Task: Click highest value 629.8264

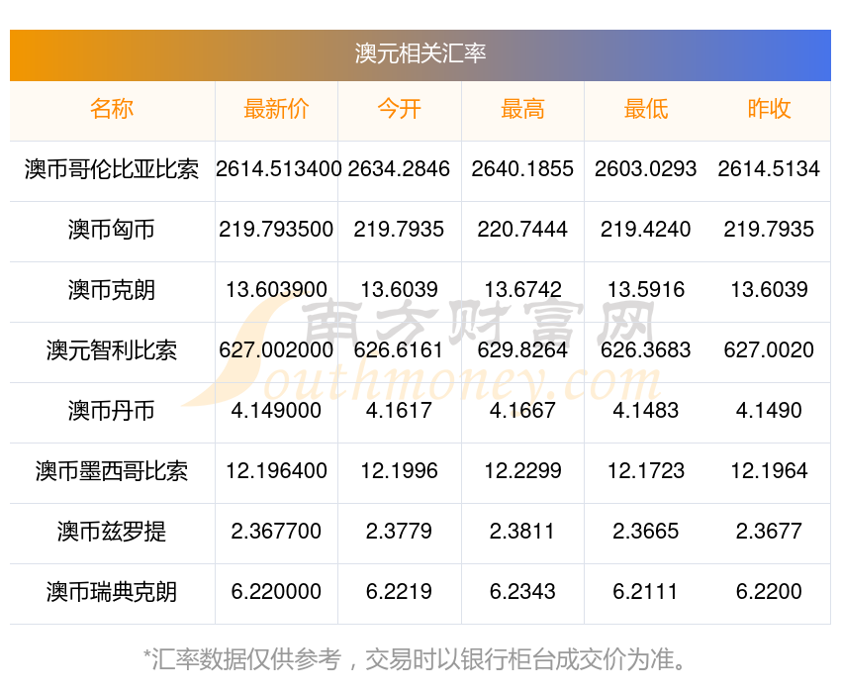Action: pos(522,350)
